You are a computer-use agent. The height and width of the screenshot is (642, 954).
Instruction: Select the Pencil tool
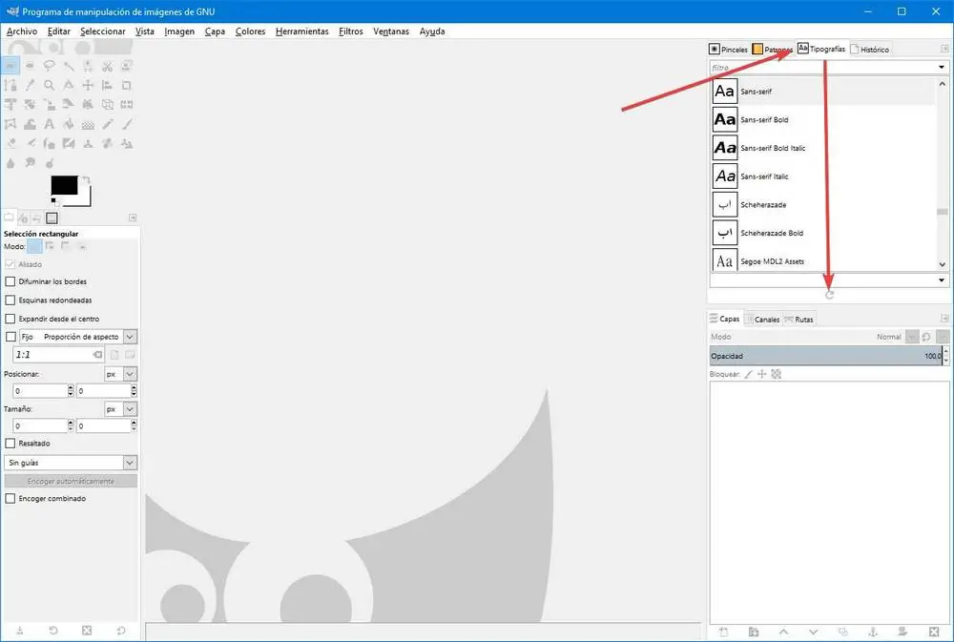coord(108,124)
